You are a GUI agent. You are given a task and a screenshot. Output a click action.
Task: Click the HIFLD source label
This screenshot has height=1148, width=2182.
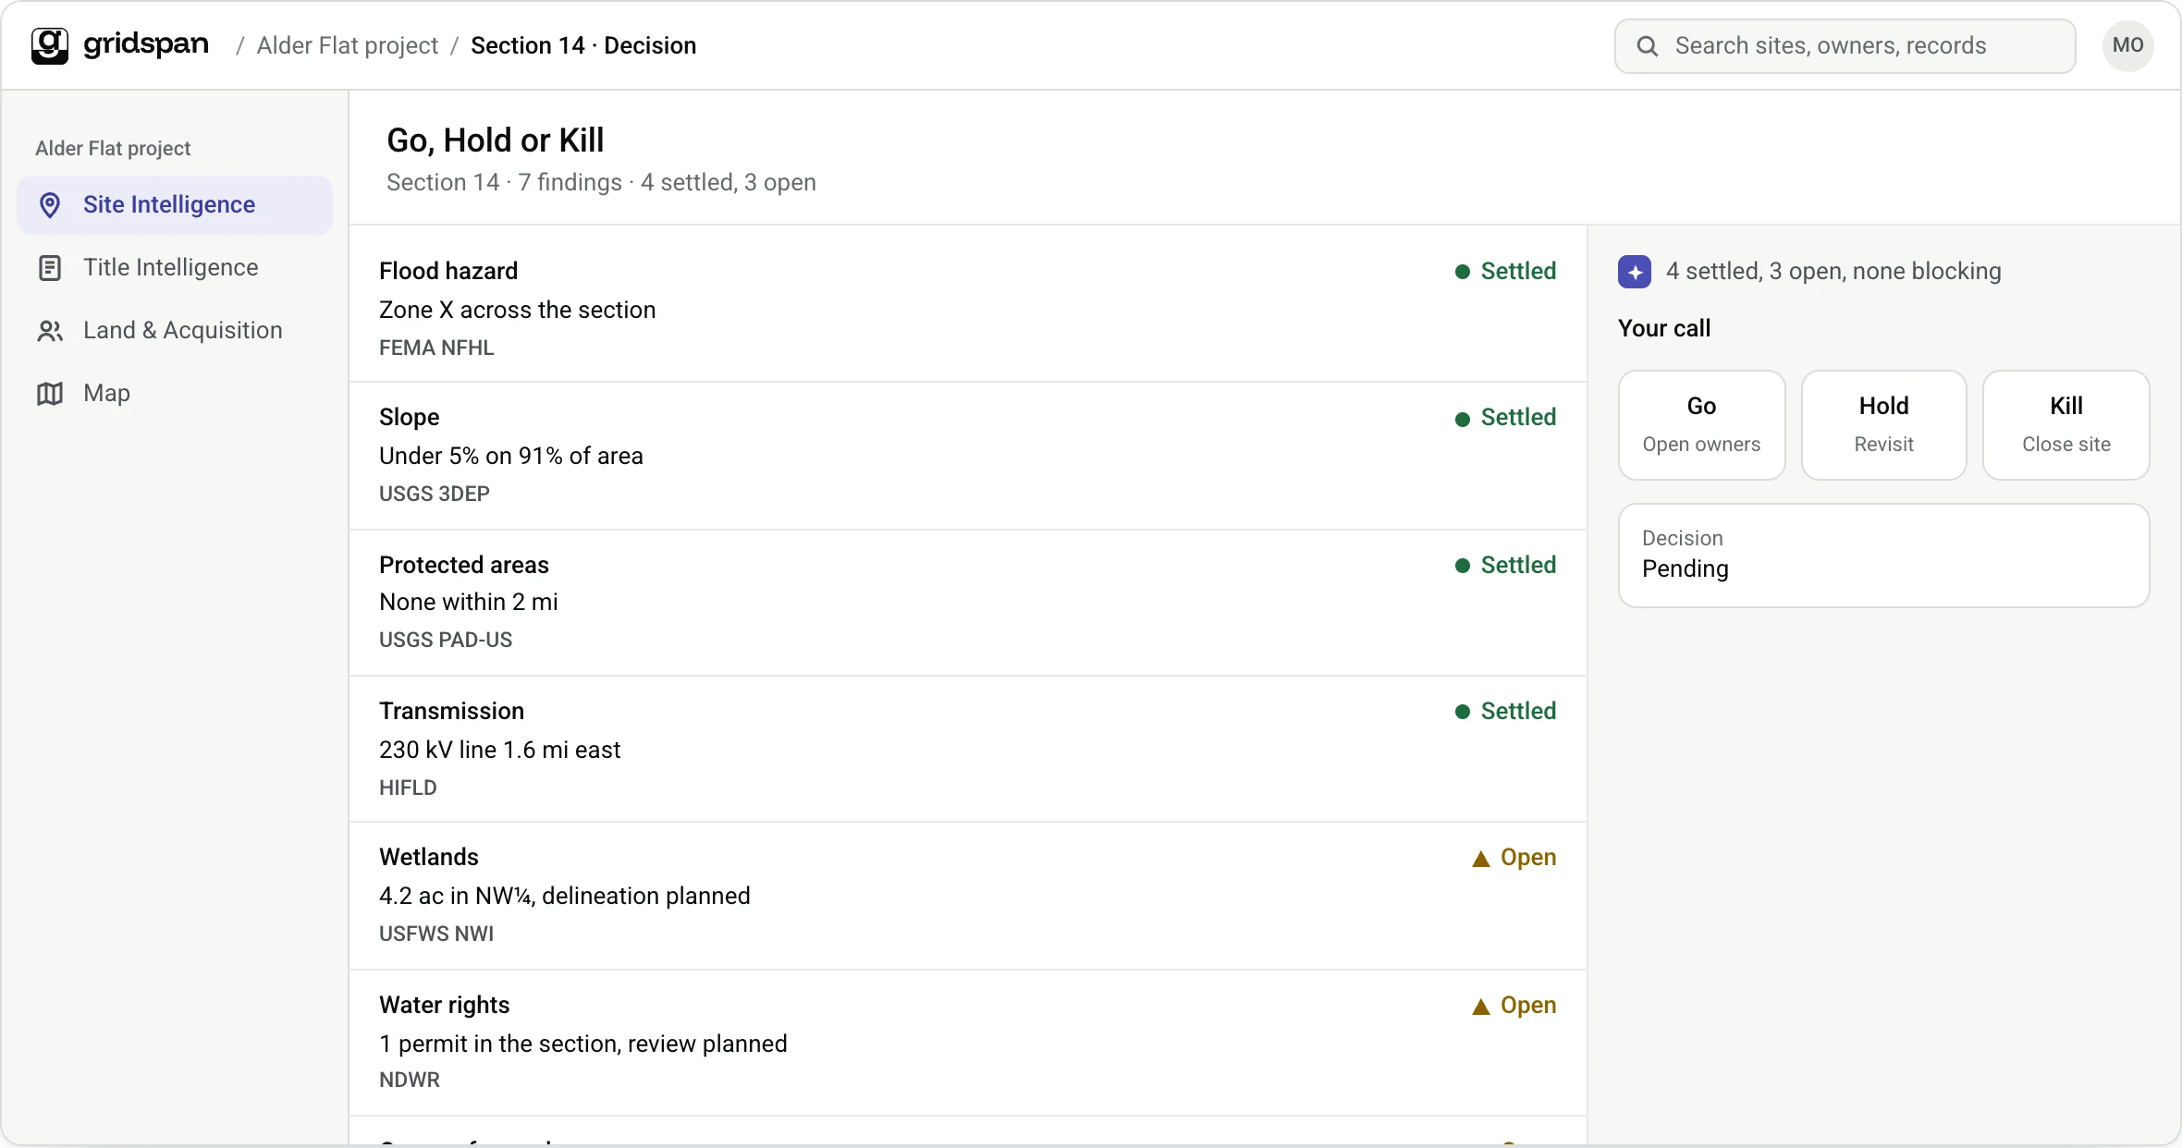(x=408, y=788)
